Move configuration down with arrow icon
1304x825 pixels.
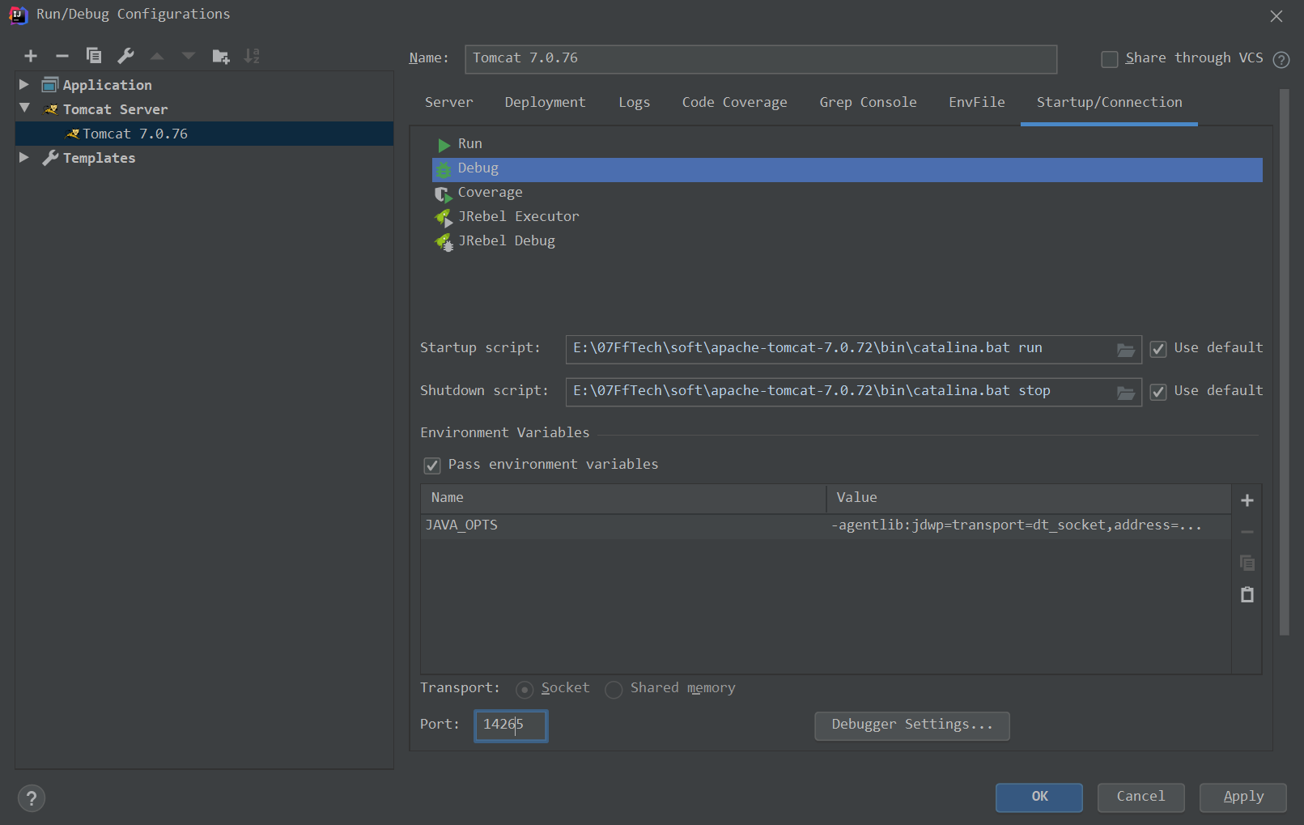[189, 56]
